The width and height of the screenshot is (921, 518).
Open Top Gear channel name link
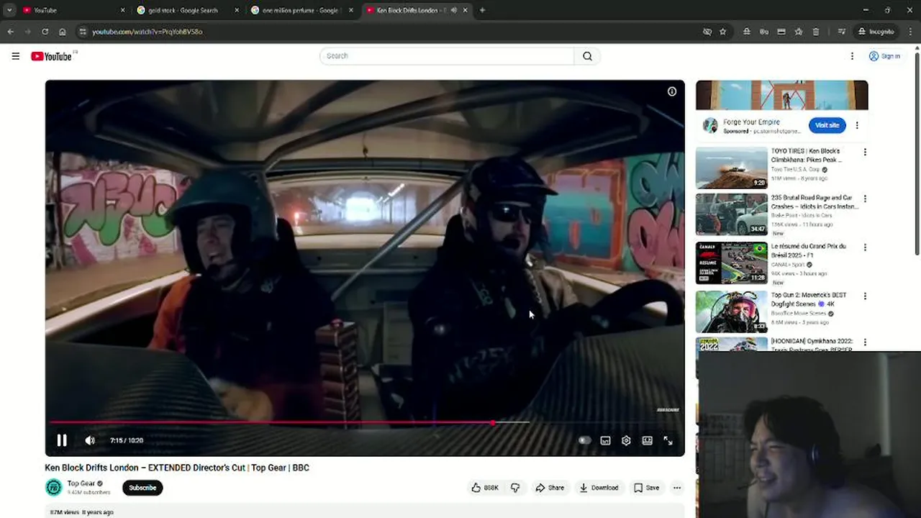pyautogui.click(x=81, y=483)
